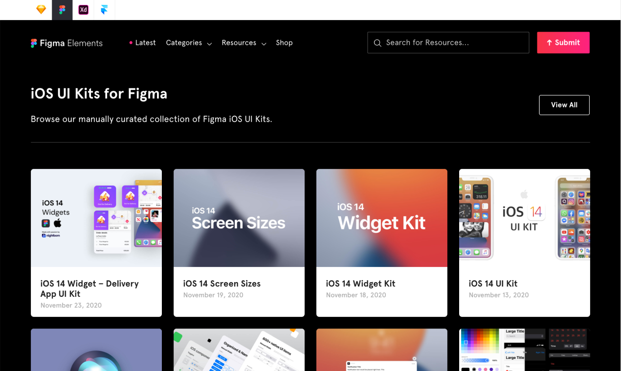Click the View All button
The image size is (621, 371).
[564, 104]
